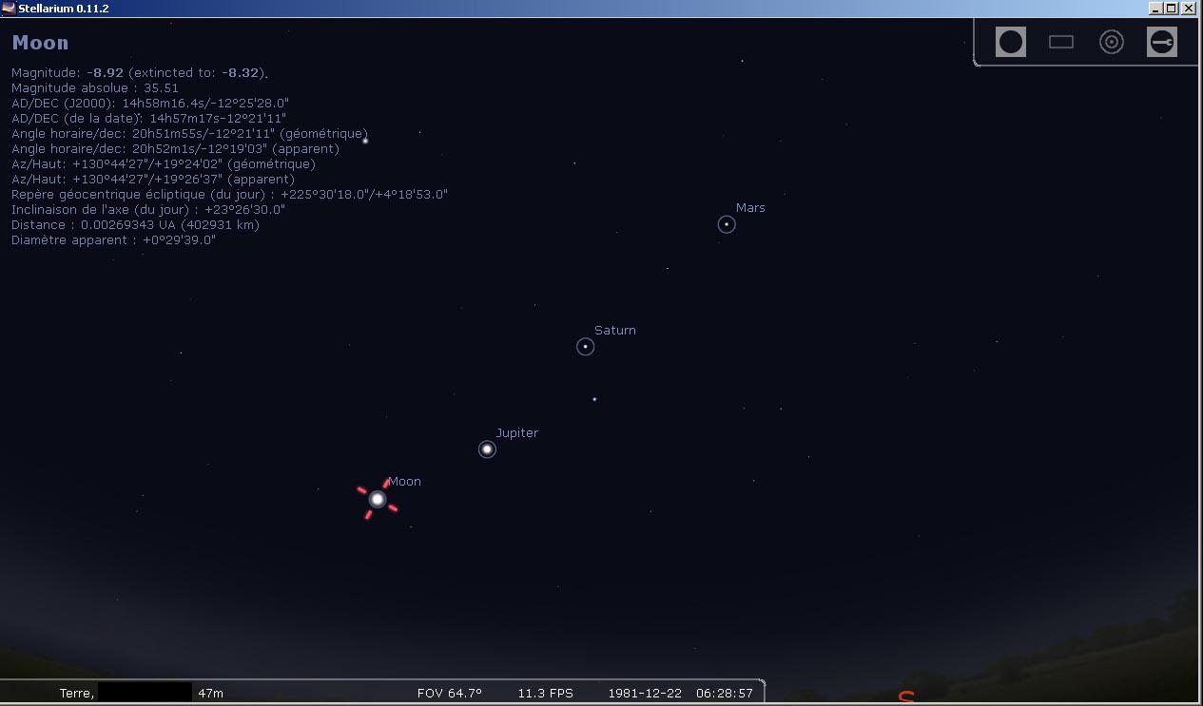Image resolution: width=1203 pixels, height=706 pixels.
Task: Click the date 1981-12-22 in status bar
Action: click(645, 694)
